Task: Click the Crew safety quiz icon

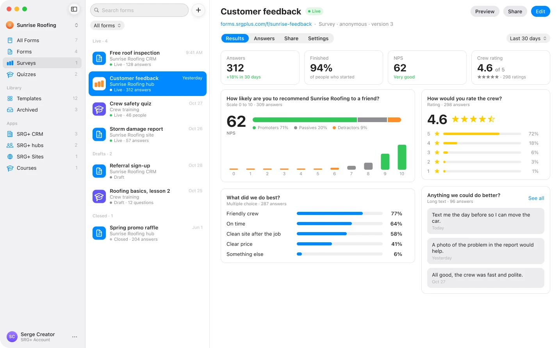Action: tap(99, 109)
